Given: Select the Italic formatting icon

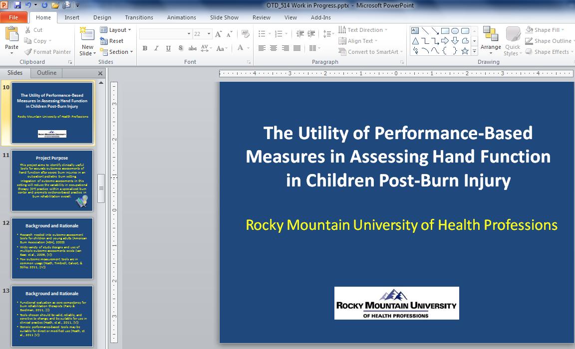Looking at the screenshot, I should (156, 48).
